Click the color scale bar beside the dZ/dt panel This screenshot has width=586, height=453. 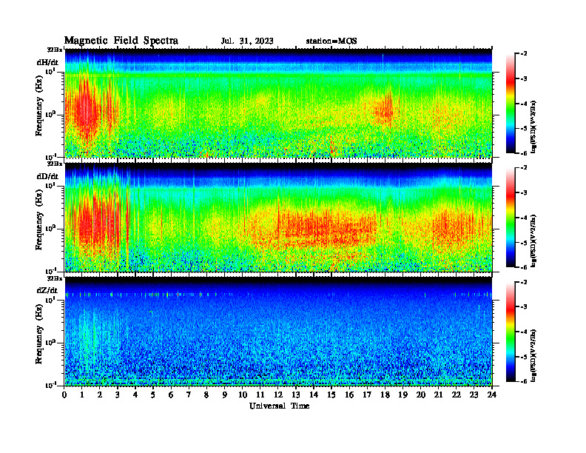pos(511,332)
